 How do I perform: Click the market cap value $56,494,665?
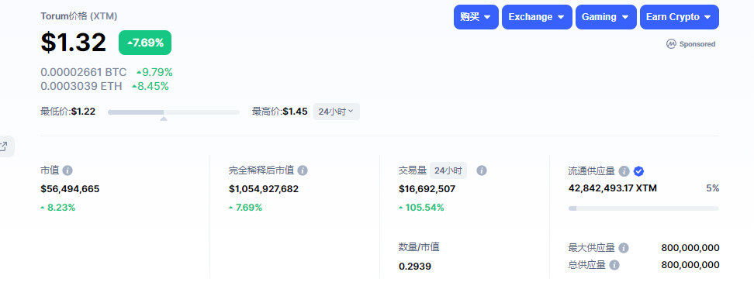coord(71,189)
